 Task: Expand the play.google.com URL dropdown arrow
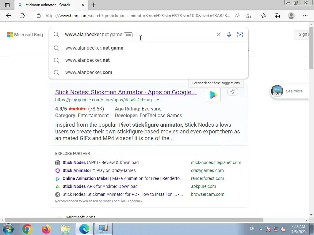(x=158, y=100)
